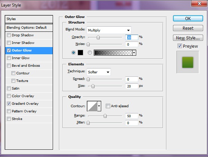The width and height of the screenshot is (208, 157).
Task: Click the Opacity slider handle
Action: coord(98,37)
